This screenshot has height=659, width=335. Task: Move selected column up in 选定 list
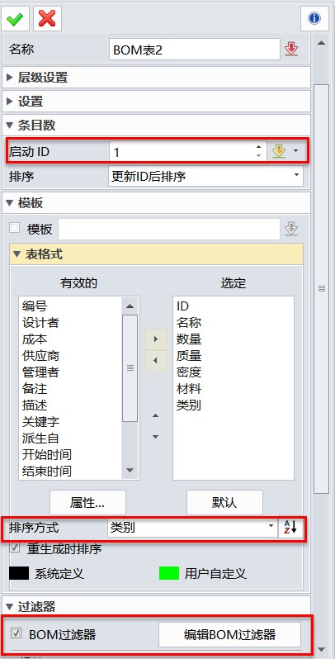[156, 415]
